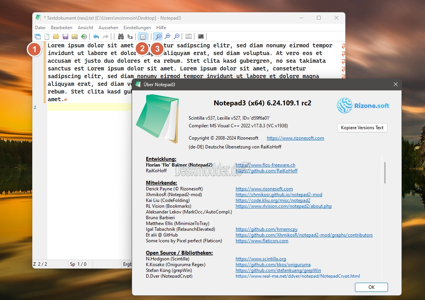Viewport: 425px width, 300px height.
Task: Open the file history clock icon
Action: click(x=84, y=36)
